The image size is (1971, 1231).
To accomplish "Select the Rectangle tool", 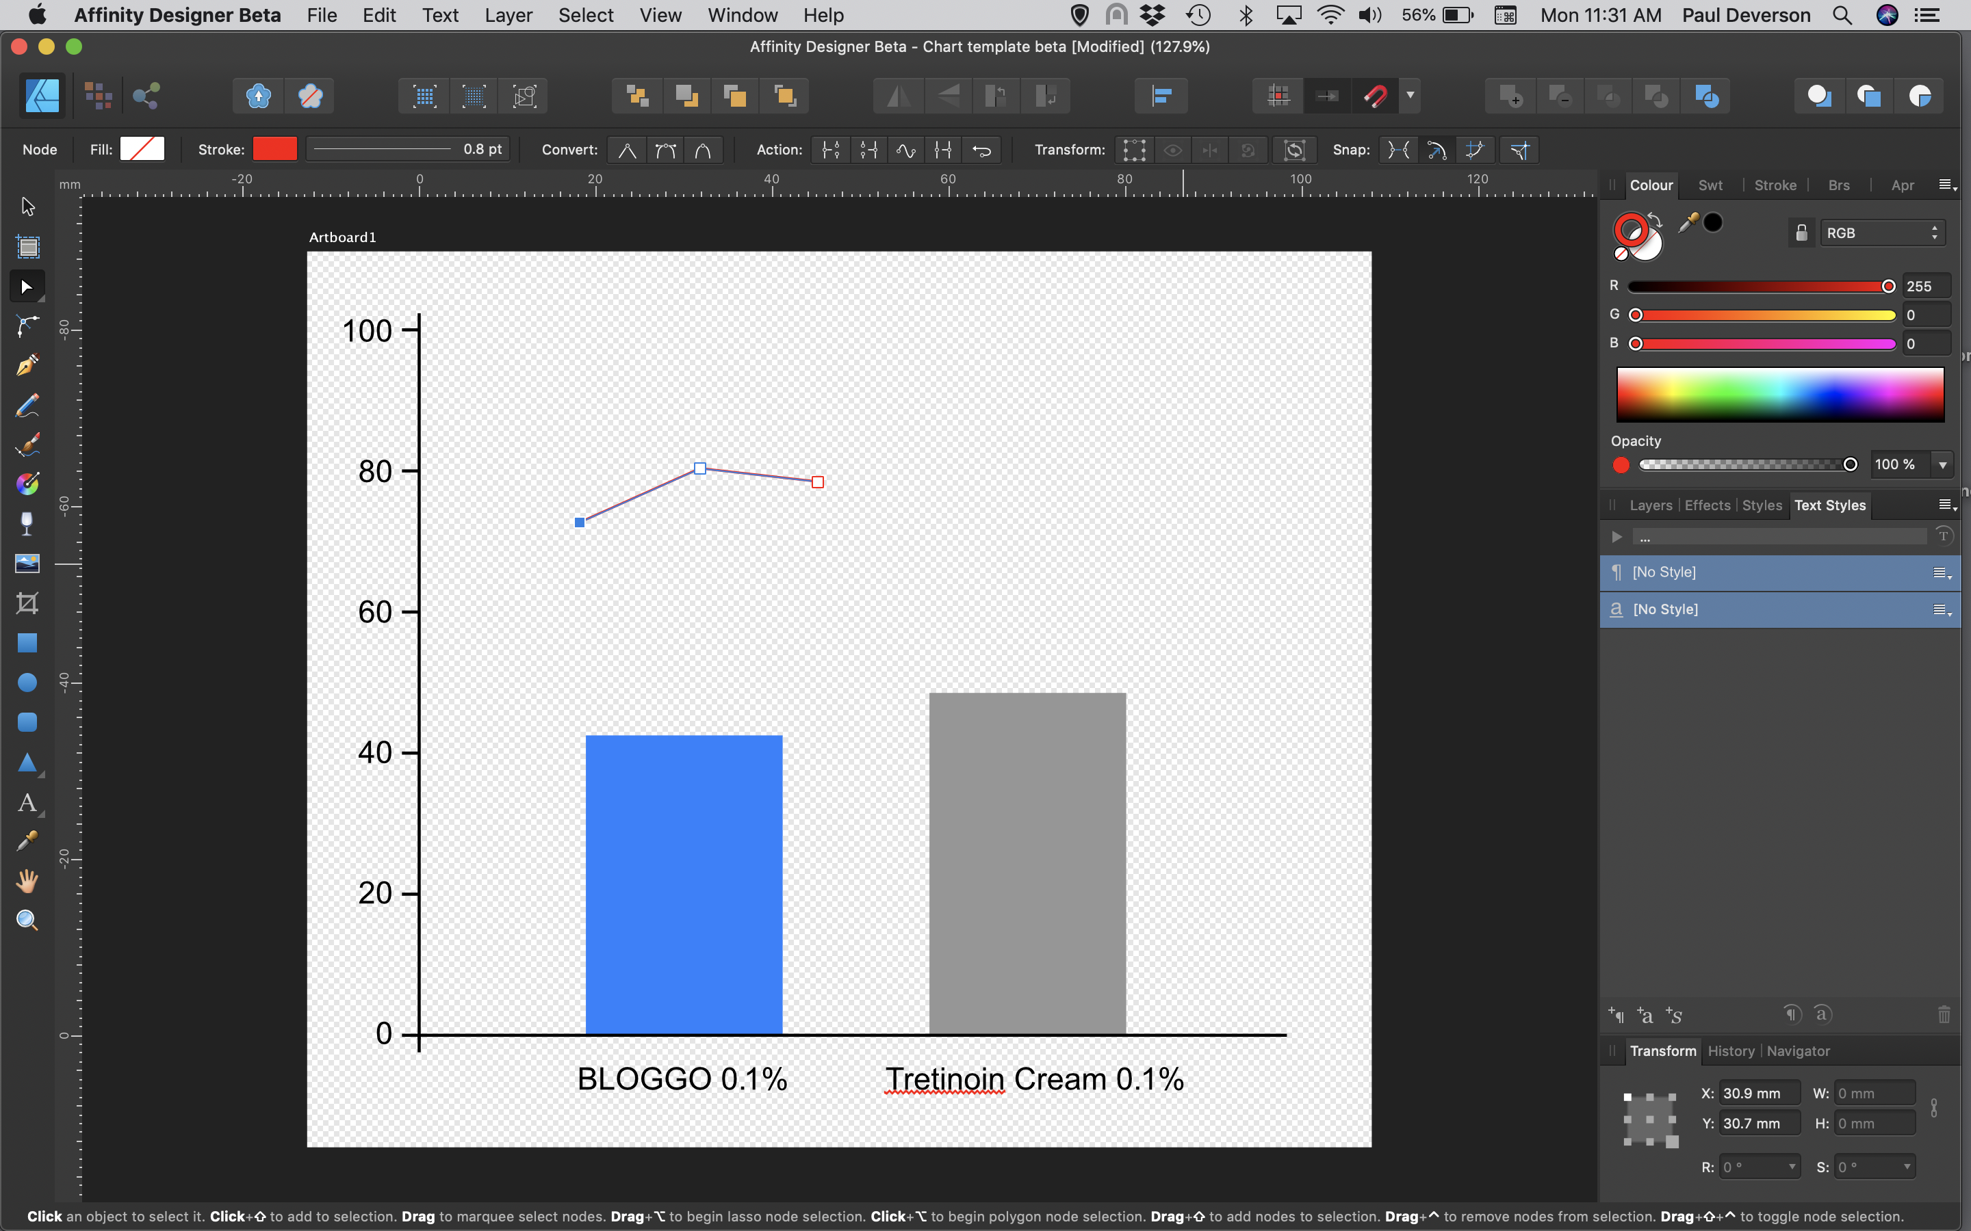I will coord(27,642).
